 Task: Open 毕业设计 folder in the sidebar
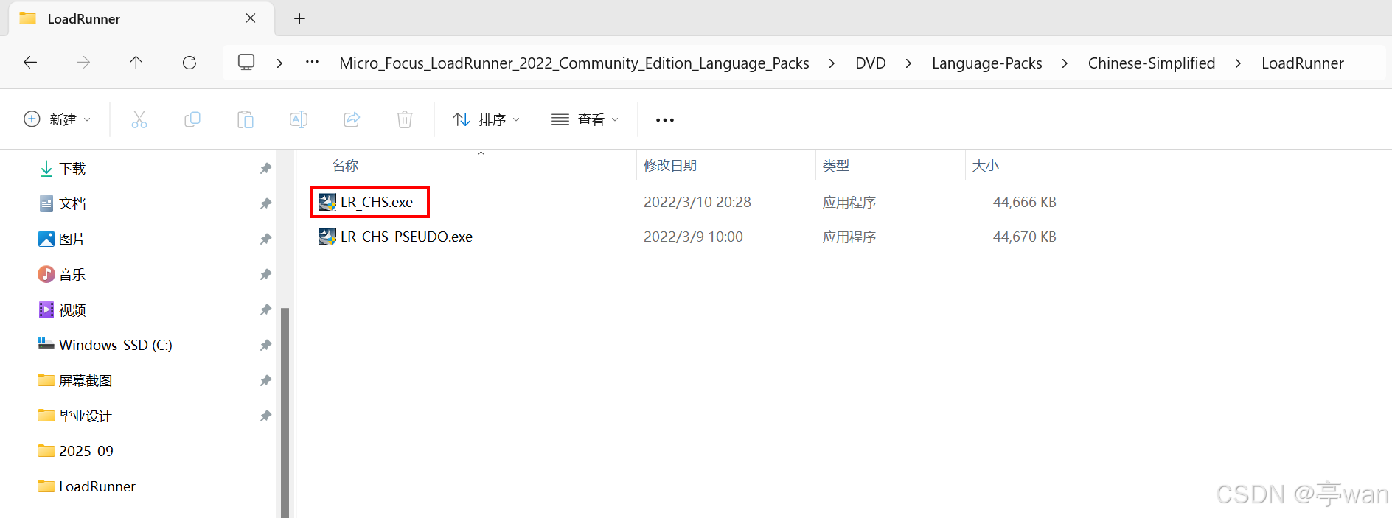click(x=86, y=416)
